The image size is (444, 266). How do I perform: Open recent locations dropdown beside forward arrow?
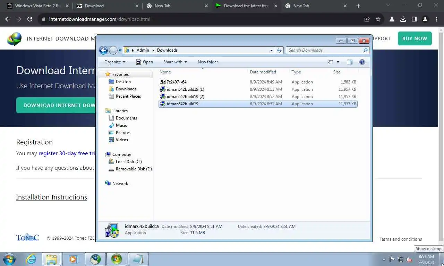point(120,51)
